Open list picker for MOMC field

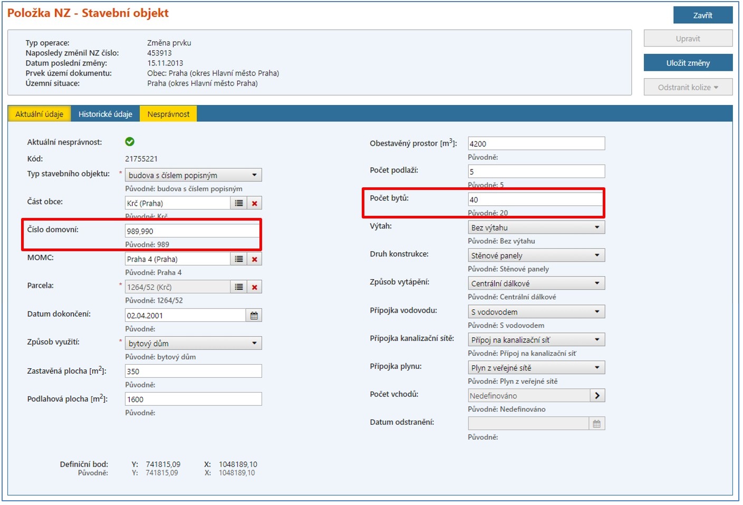coord(239,259)
